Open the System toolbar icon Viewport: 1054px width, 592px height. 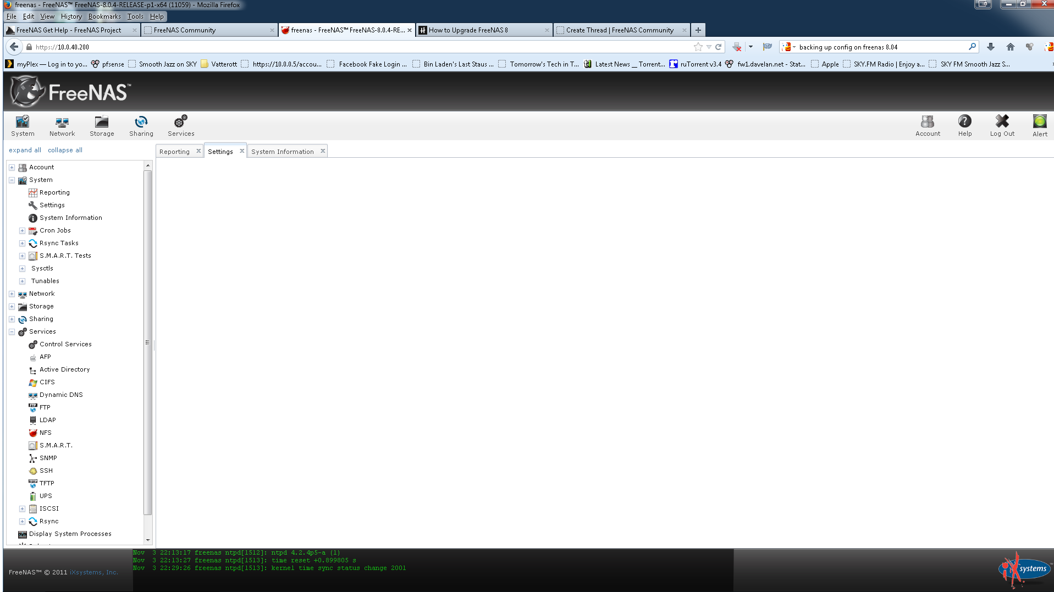click(x=23, y=126)
